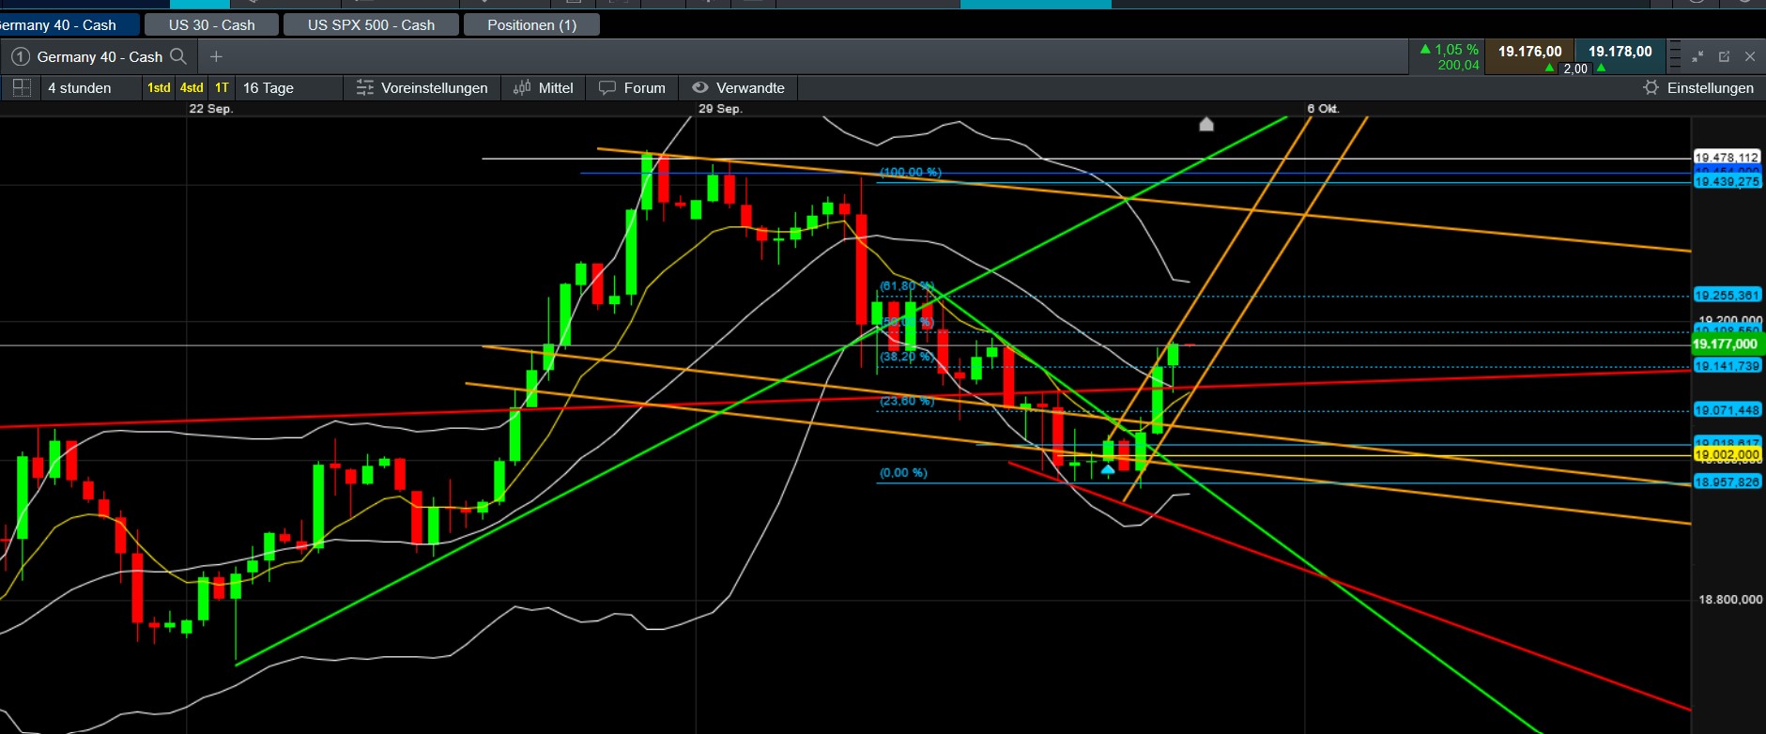Select the 19.255,361 Fibonacci price label

point(1727,296)
